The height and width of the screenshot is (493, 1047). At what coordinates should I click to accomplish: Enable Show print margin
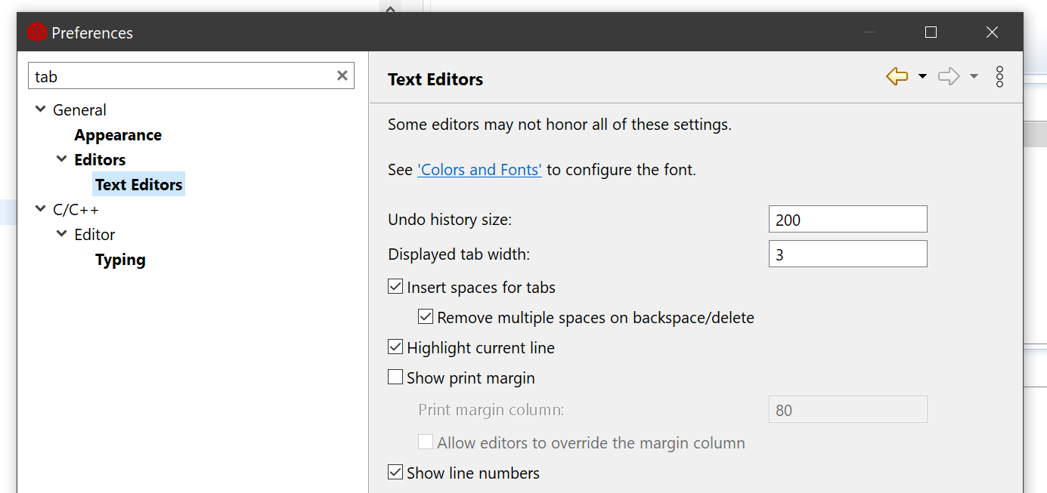click(x=395, y=377)
